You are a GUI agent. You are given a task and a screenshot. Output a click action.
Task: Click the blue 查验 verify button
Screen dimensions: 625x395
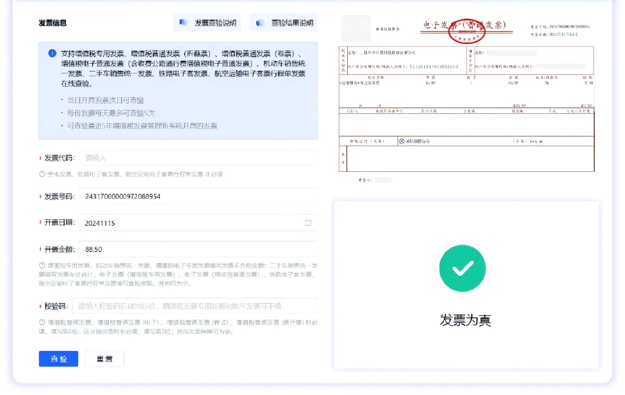point(58,359)
